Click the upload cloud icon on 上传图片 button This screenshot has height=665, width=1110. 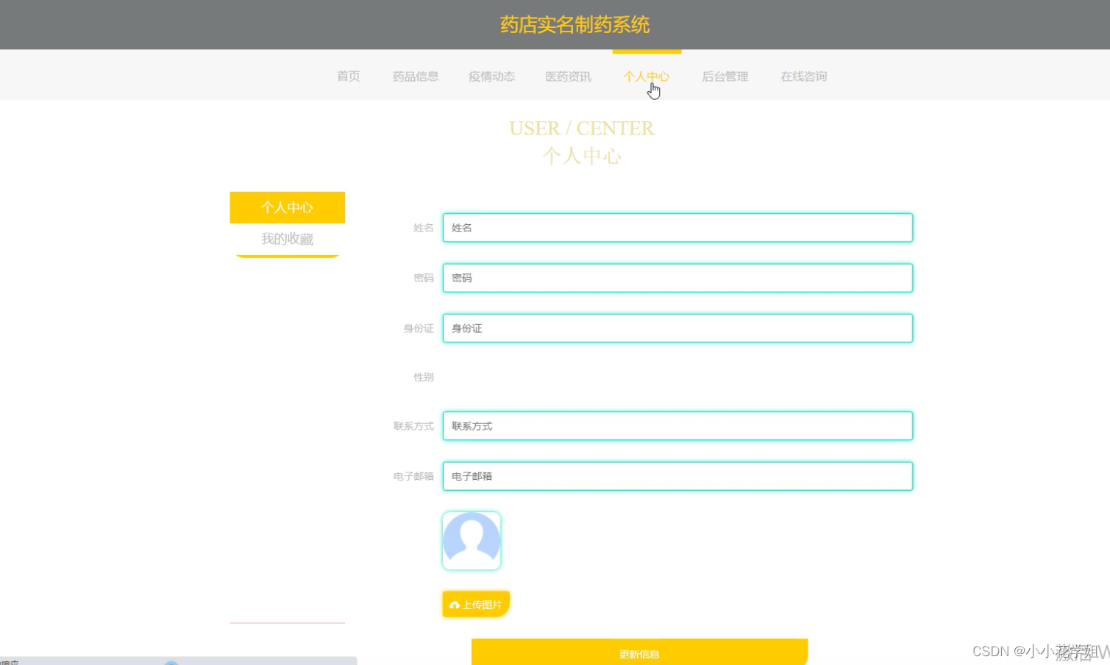click(x=455, y=604)
